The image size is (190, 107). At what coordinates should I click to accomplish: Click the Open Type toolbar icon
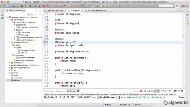click(x=65, y=6)
